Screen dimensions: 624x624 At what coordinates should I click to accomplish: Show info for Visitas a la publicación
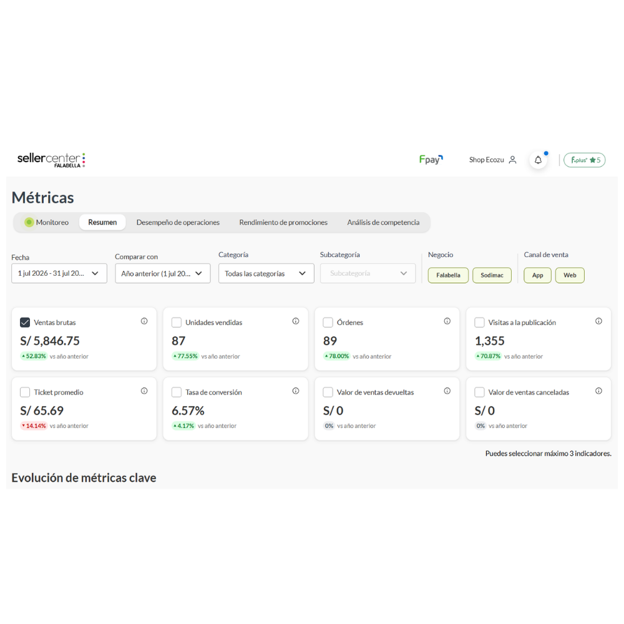click(598, 321)
